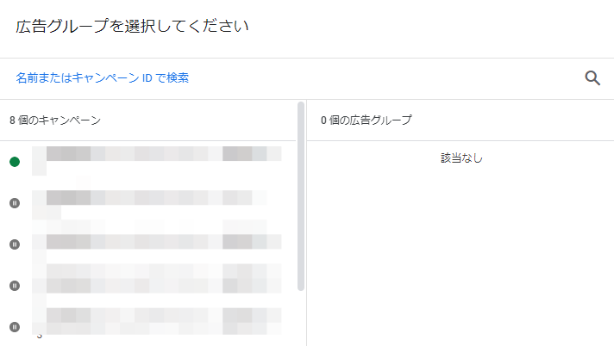The width and height of the screenshot is (614, 346).
Task: Click the fifth campaign's paused status icon
Action: point(15,327)
